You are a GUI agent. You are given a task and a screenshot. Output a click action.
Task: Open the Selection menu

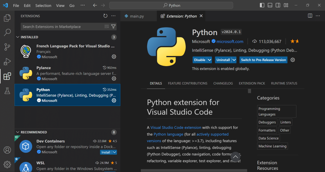[43, 6]
